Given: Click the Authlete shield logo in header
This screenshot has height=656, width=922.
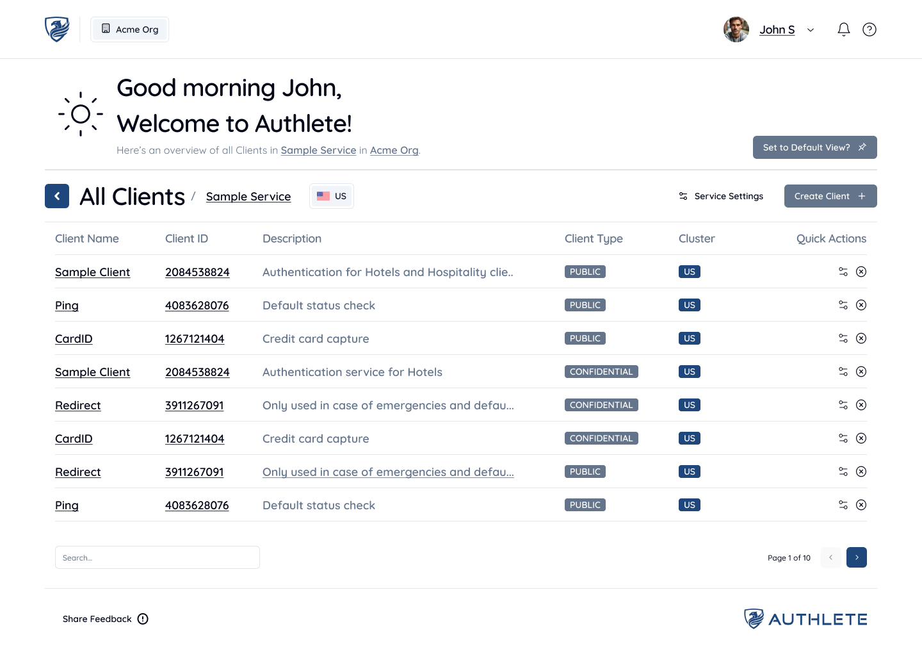Looking at the screenshot, I should coord(57,29).
